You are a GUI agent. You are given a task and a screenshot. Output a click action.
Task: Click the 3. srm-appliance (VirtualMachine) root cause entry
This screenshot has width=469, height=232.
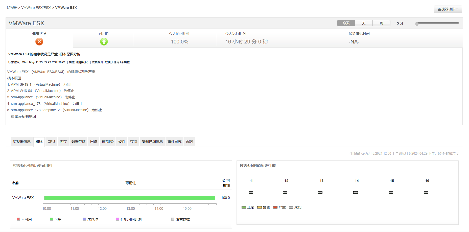coord(41,97)
